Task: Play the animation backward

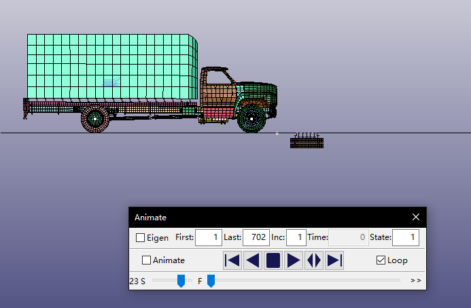Action: coord(253,260)
